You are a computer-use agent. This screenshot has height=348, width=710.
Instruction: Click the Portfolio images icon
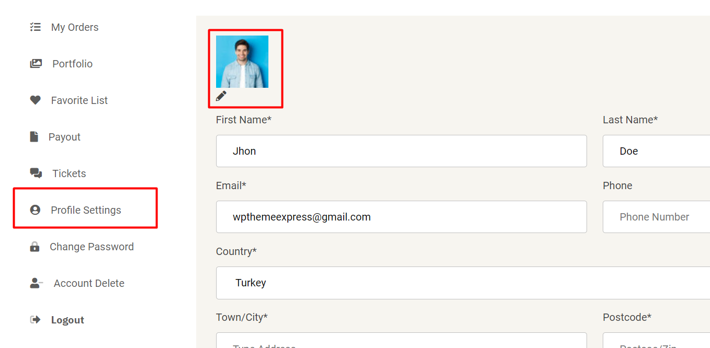click(x=36, y=64)
